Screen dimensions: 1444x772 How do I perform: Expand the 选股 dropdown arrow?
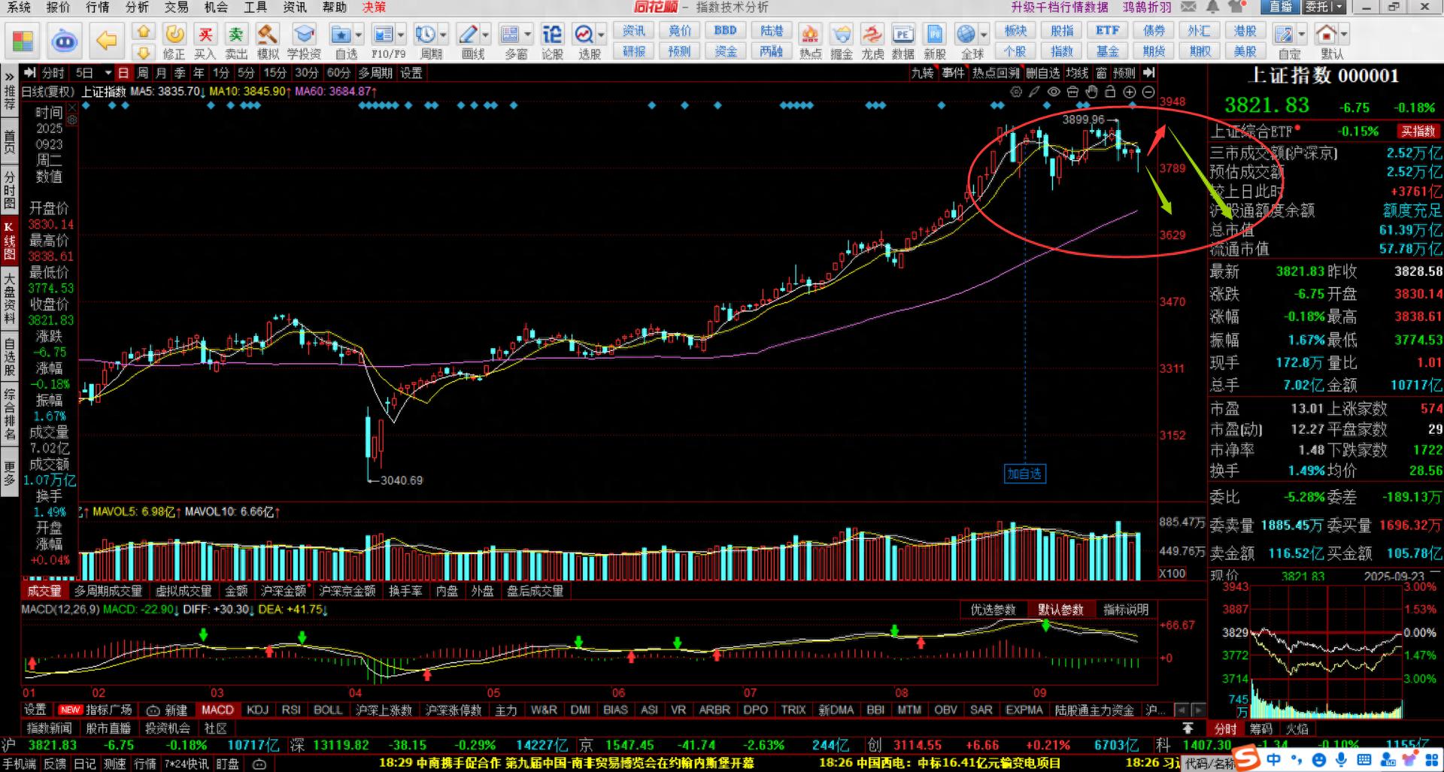coord(602,35)
